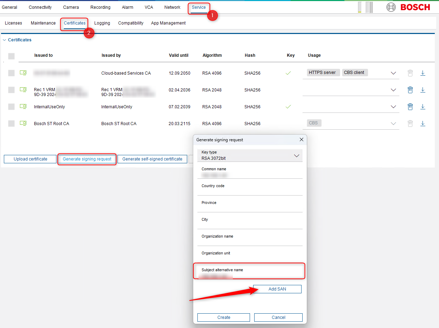Click the Upload certificate button
The image size is (439, 328).
click(30, 159)
